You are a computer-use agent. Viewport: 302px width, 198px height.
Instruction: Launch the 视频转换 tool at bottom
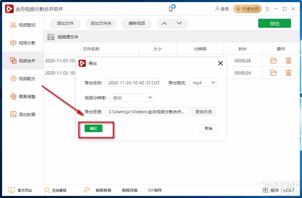click(x=103, y=190)
